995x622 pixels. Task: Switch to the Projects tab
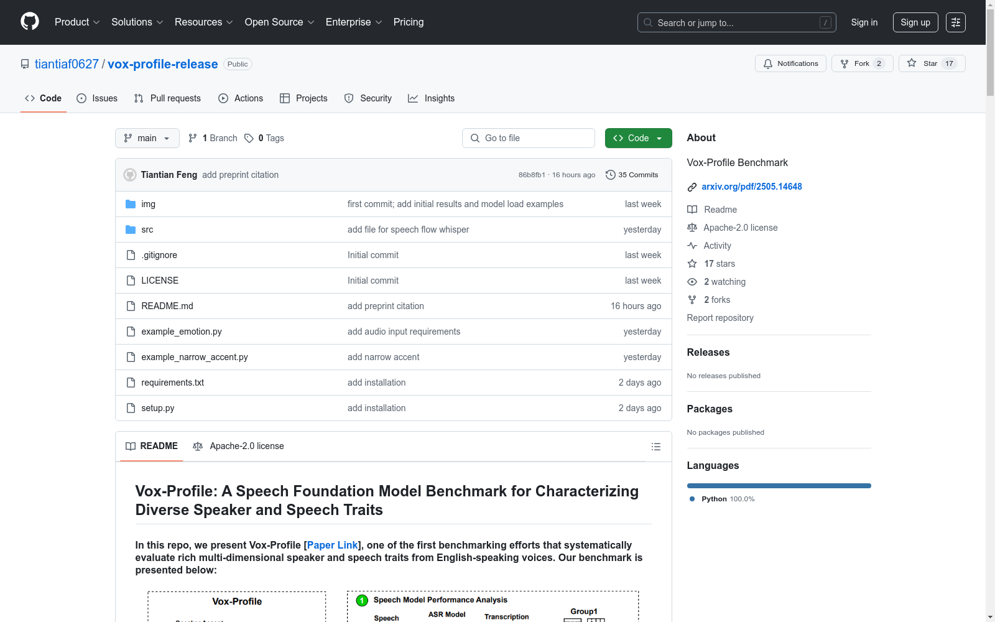[303, 98]
